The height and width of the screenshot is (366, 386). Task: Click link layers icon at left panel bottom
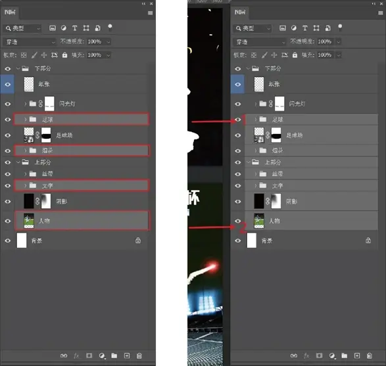tap(64, 355)
